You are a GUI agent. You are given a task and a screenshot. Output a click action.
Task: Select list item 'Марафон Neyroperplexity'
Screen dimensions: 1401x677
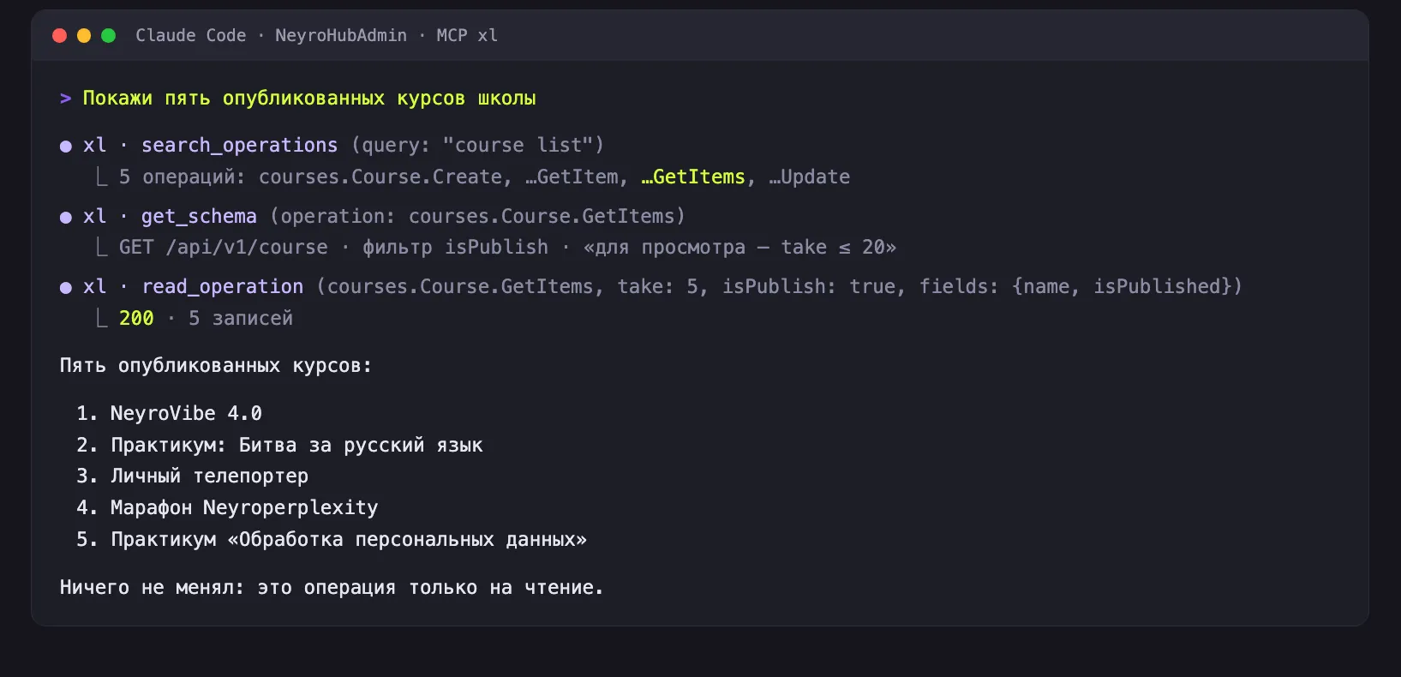(244, 508)
